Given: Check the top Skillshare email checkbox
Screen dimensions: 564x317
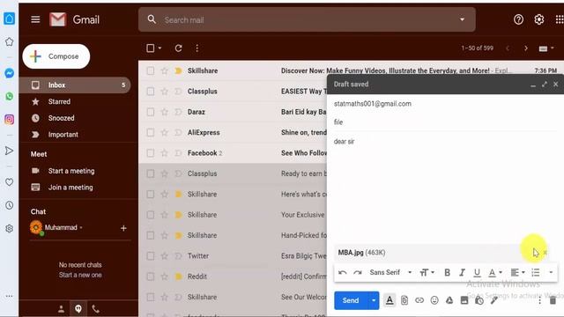Looking at the screenshot, I should point(151,70).
